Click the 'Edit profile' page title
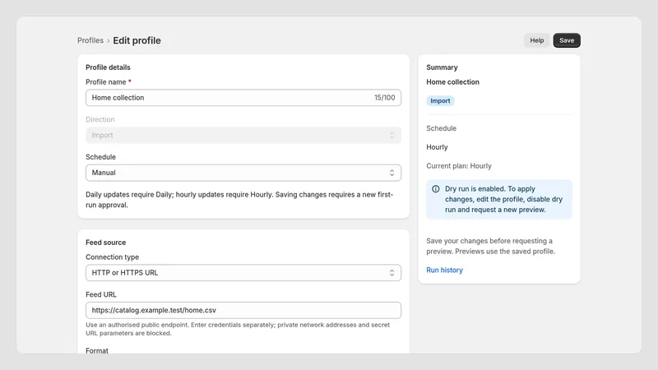658x370 pixels. [x=137, y=40]
